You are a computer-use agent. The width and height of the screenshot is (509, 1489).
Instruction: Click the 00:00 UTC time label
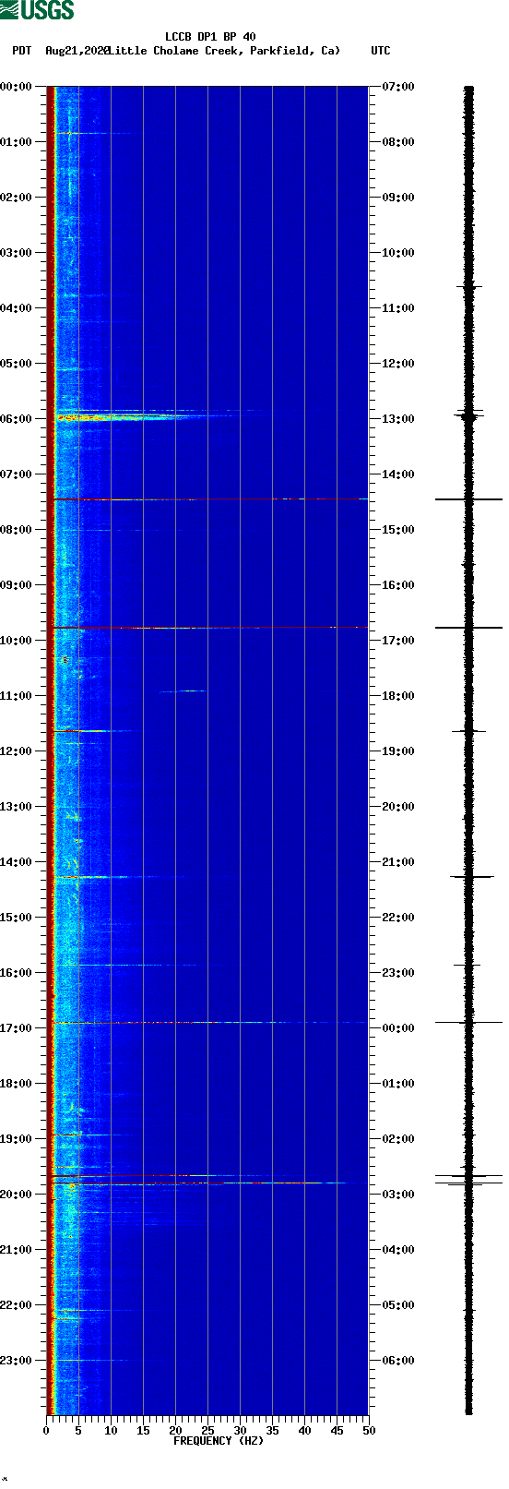(x=398, y=1028)
